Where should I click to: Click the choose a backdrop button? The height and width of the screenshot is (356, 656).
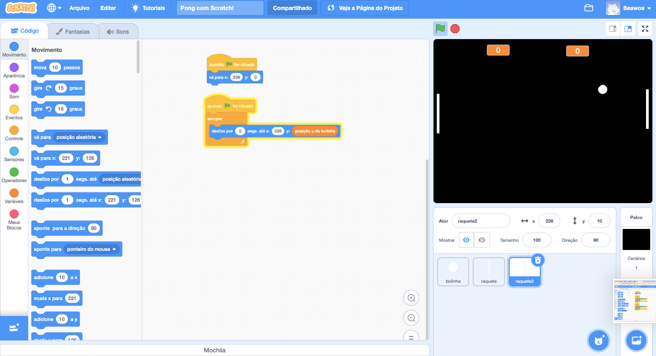click(636, 340)
